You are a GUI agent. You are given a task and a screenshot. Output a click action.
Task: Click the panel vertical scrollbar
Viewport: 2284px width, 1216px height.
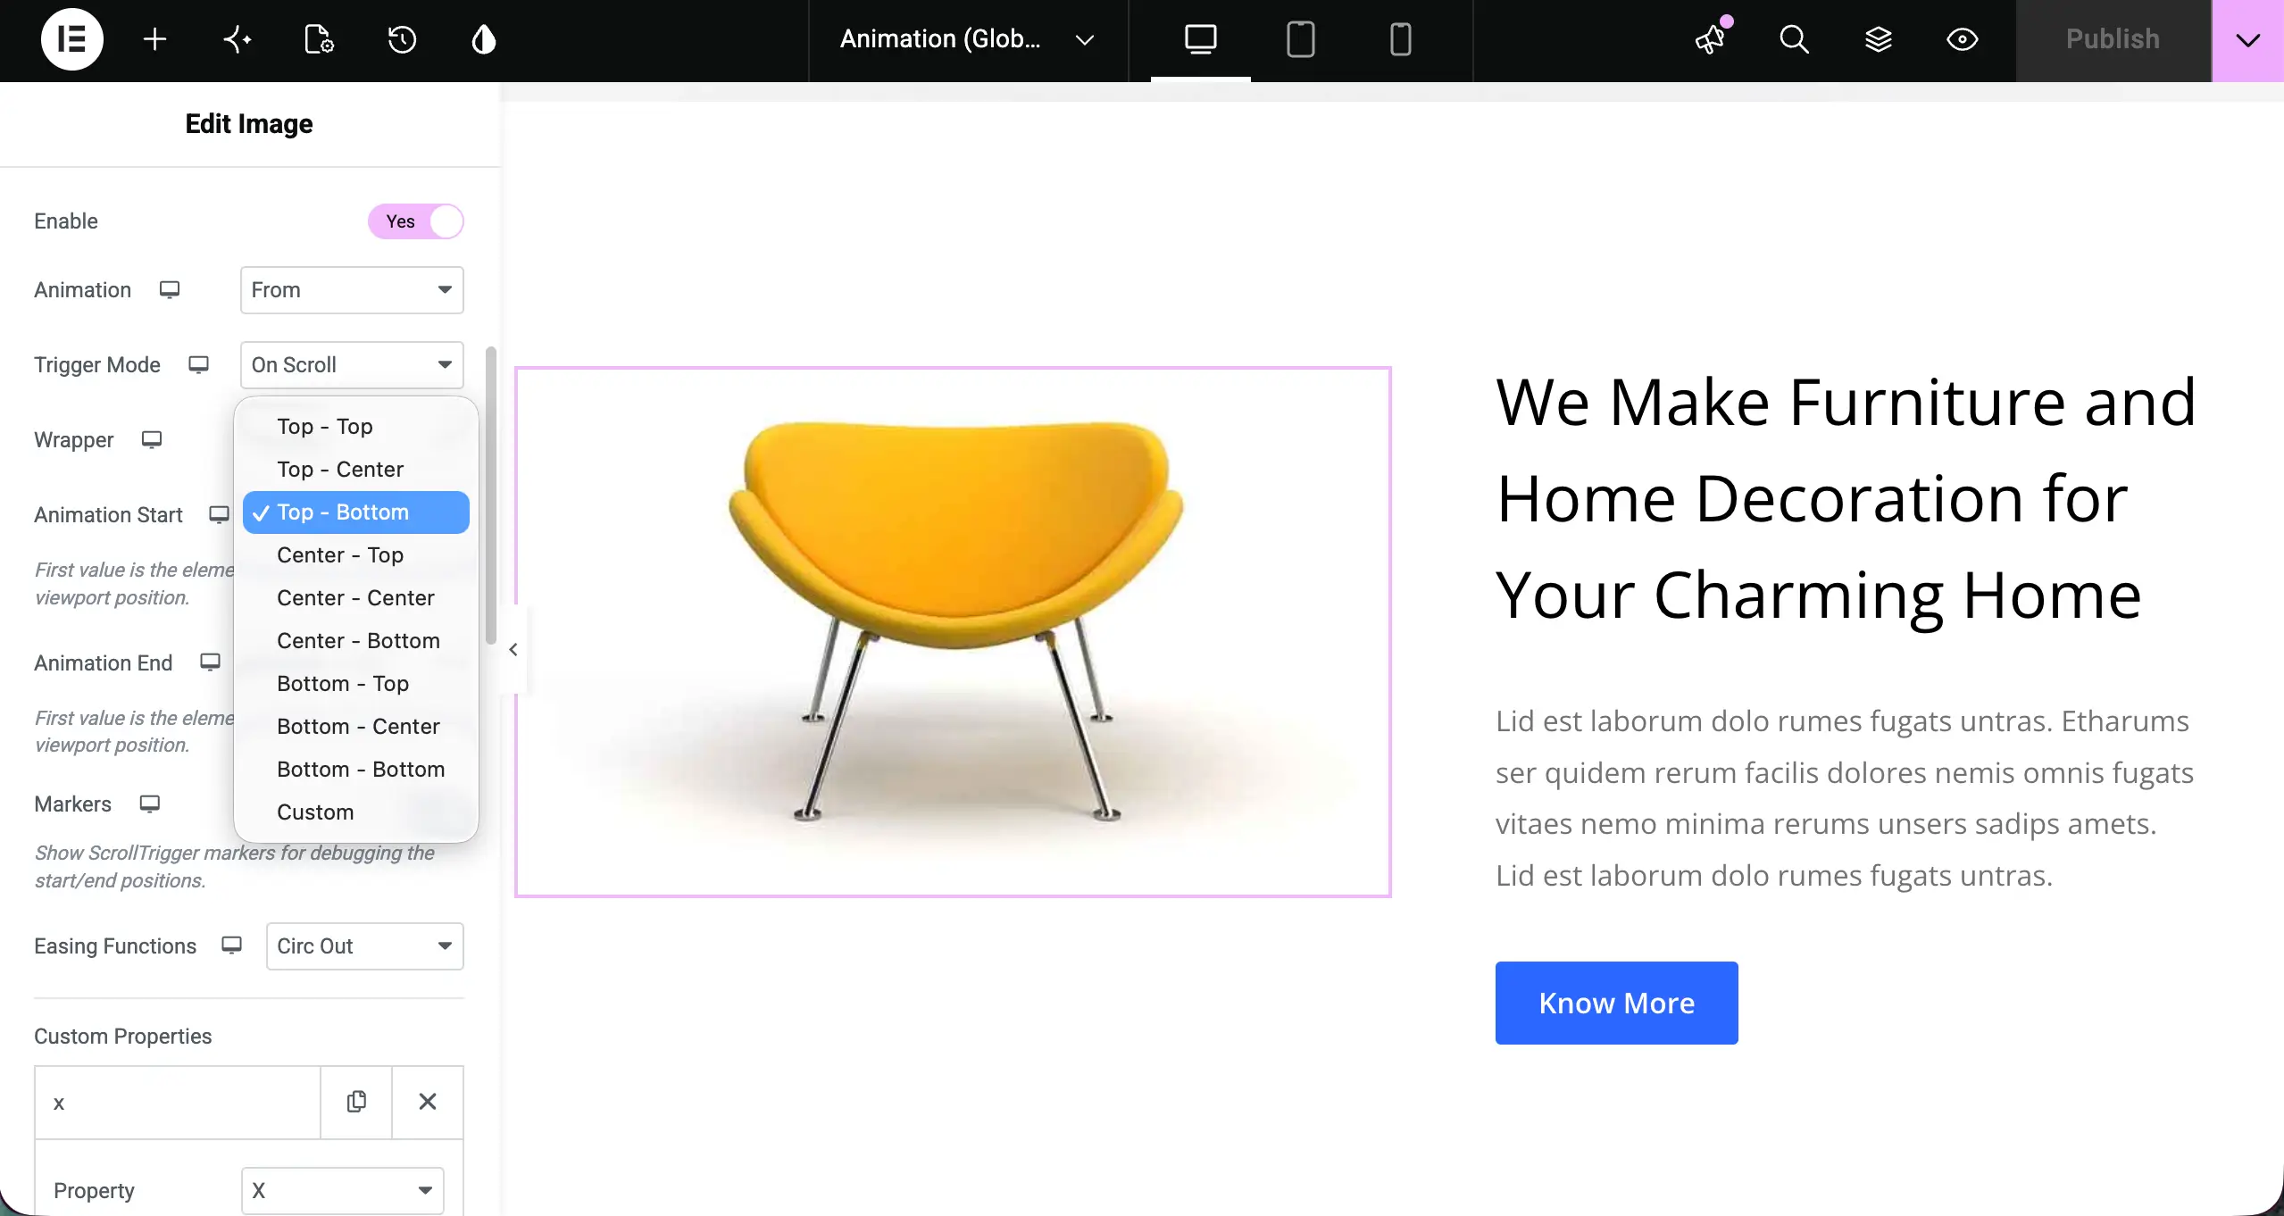point(490,496)
